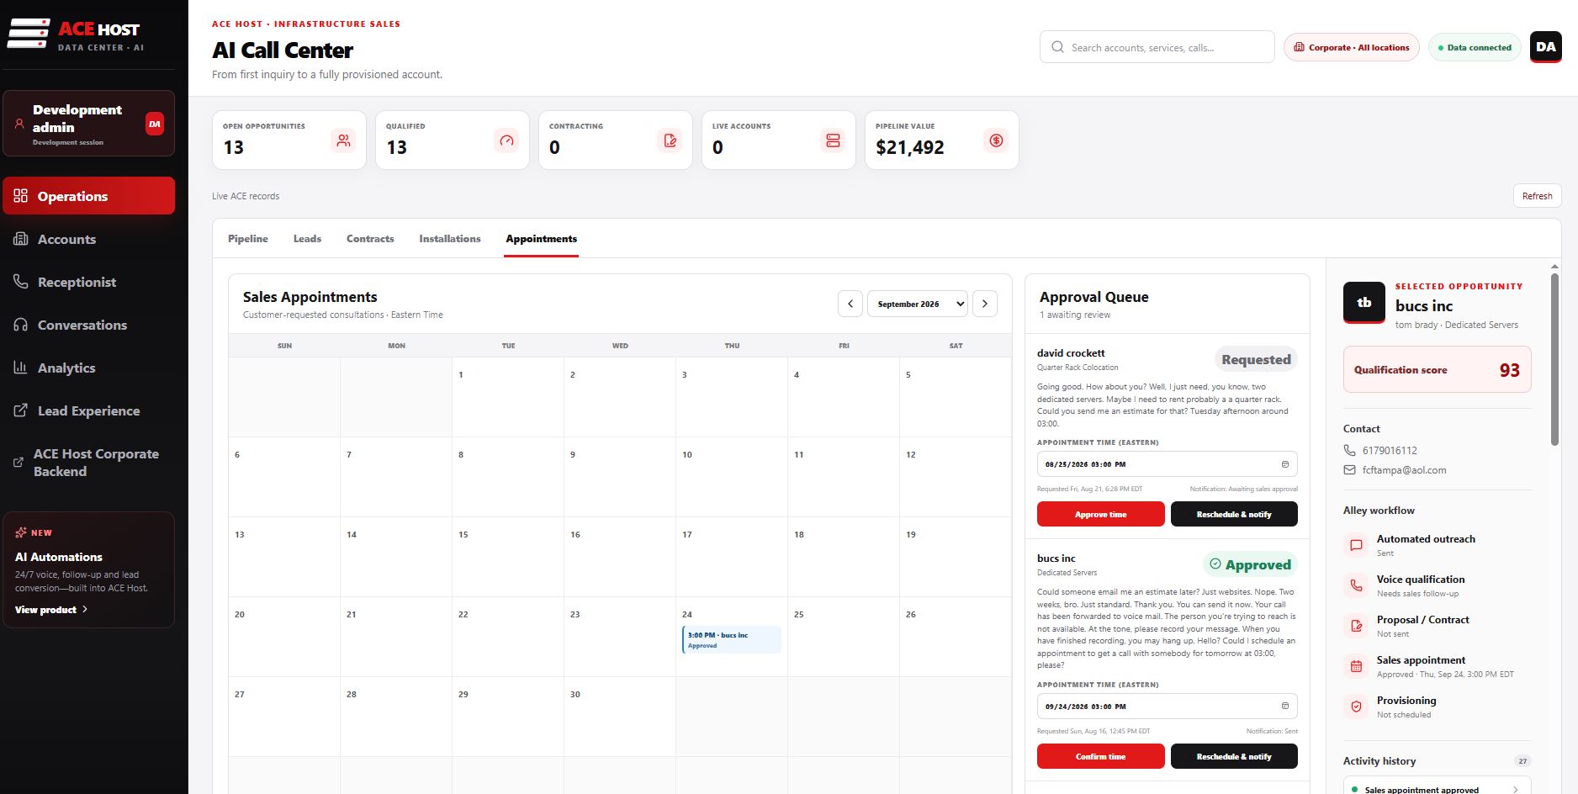The width and height of the screenshot is (1578, 794).
Task: Click the Contracting document icon
Action: pyautogui.click(x=670, y=140)
